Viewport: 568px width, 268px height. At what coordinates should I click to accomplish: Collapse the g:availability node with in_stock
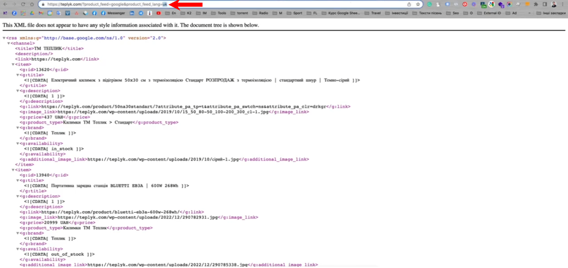tap(17, 144)
